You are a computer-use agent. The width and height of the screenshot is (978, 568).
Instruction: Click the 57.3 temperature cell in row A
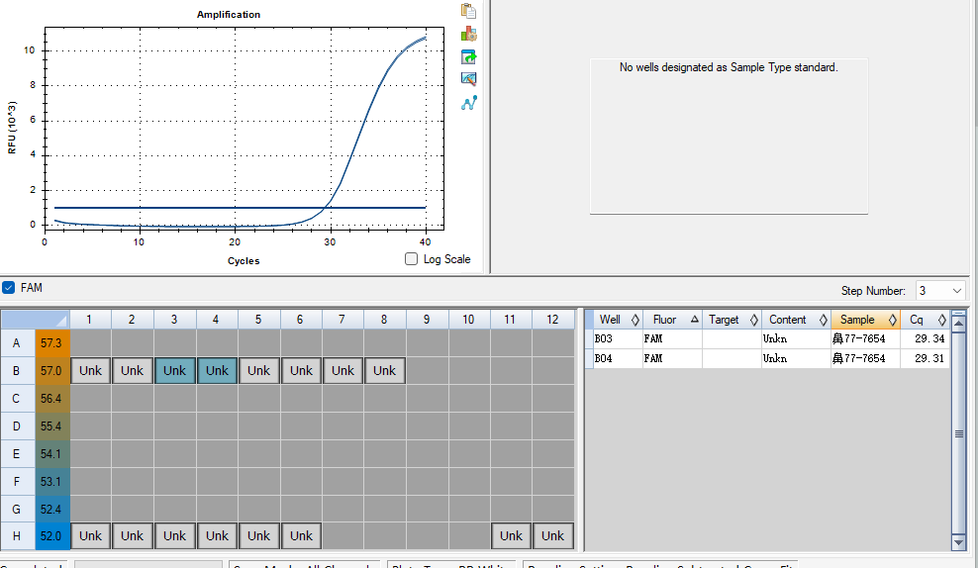51,343
